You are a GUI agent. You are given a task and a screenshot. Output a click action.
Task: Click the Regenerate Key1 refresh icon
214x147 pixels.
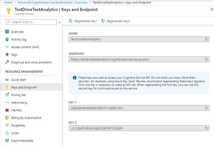[71, 21]
